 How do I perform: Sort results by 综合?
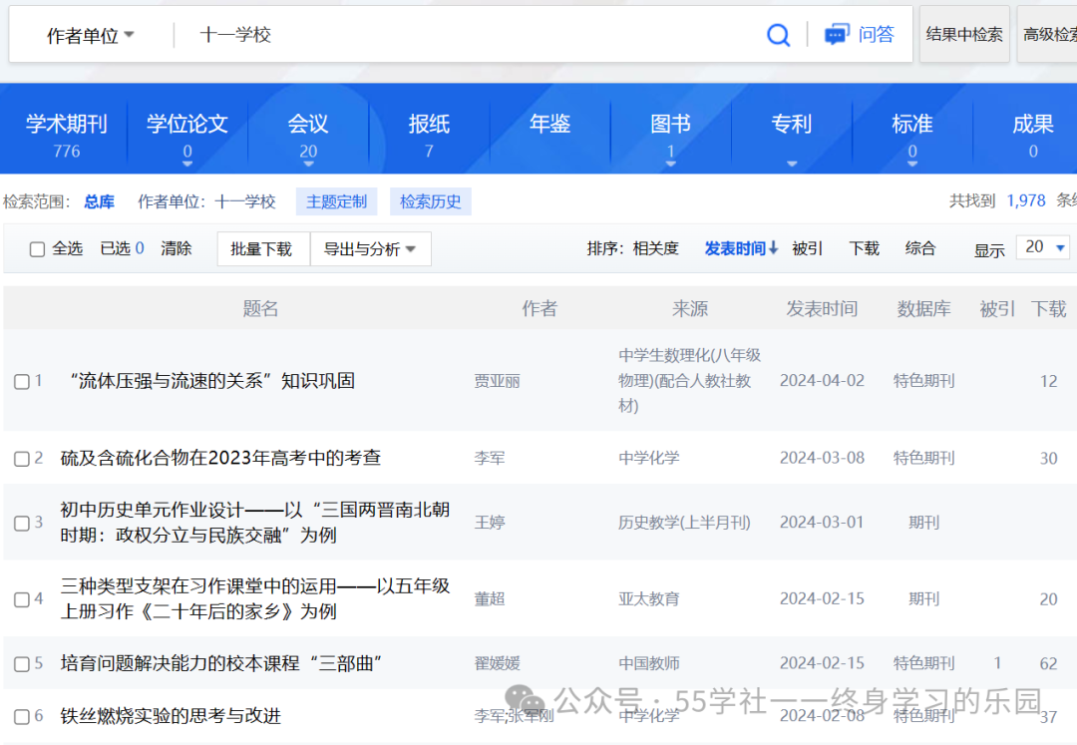tap(920, 248)
